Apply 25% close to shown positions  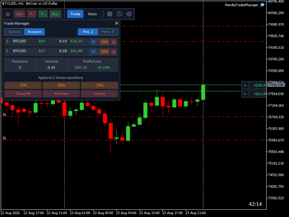[x=23, y=85]
